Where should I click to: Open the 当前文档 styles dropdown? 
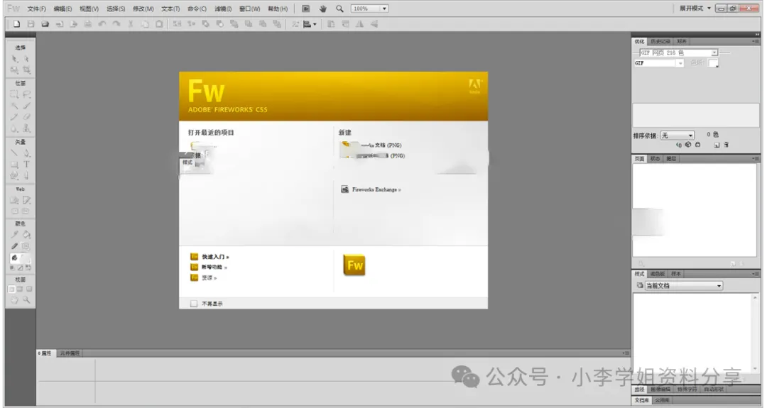click(683, 286)
